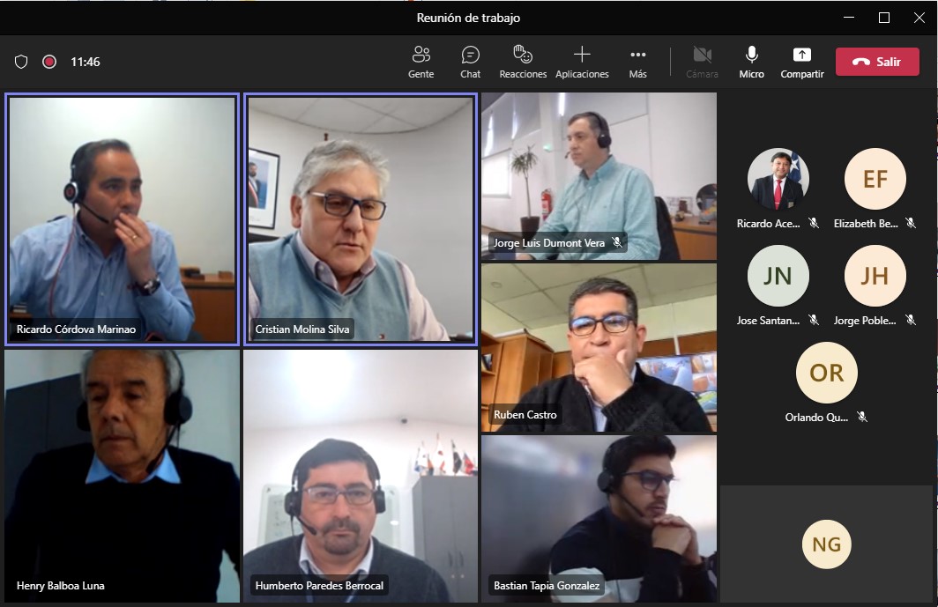Viewport: 938px width, 607px height.
Task: Select Cristian Molina Silva's video tile
Action: click(x=360, y=218)
